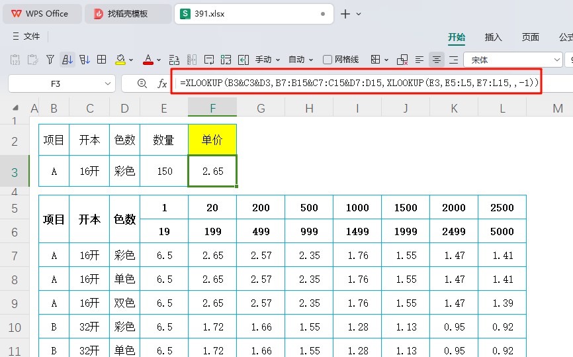Select the 0.95 cell in row 10
This screenshot has height=357, width=573.
pyautogui.click(x=454, y=327)
